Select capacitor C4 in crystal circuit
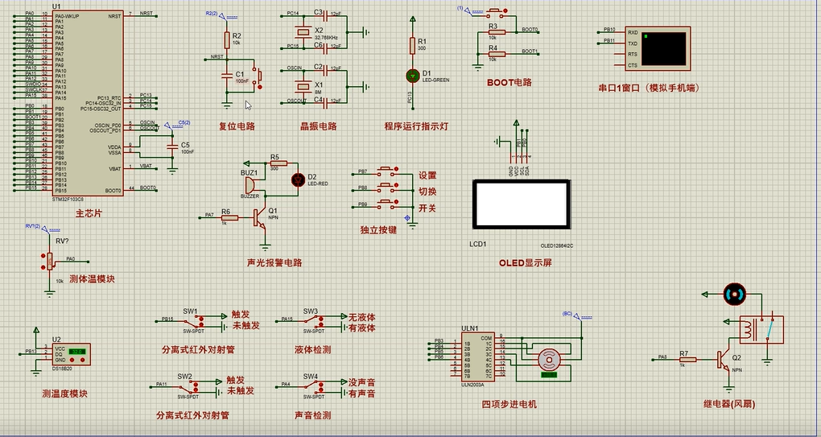 click(x=324, y=103)
